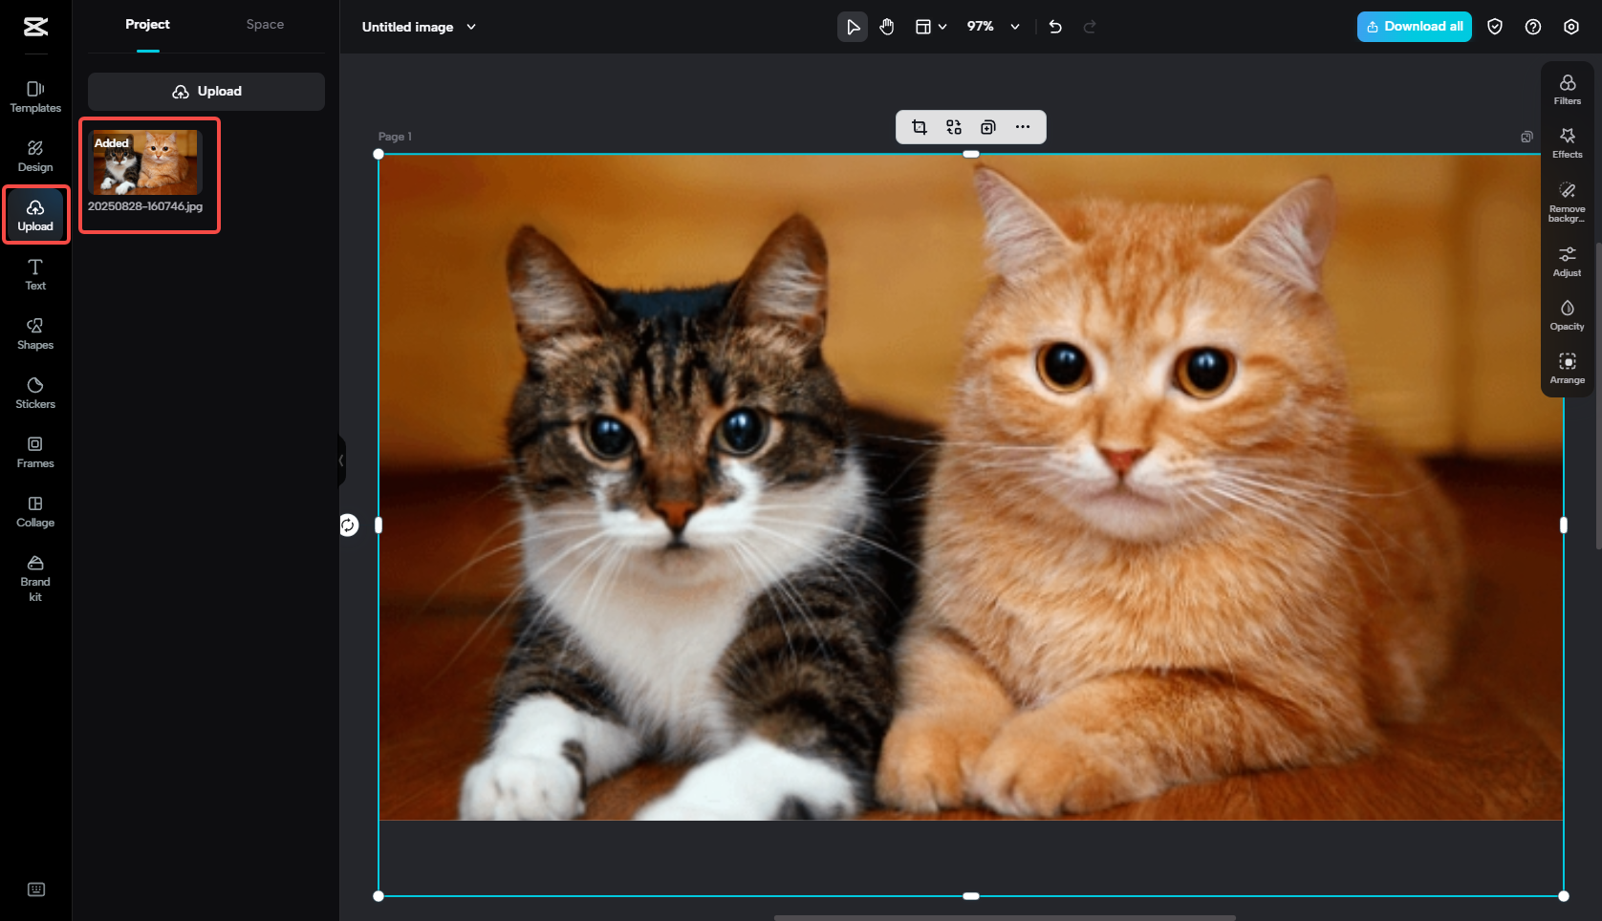Collapse the left media panel with the chevron
The image size is (1602, 921).
(341, 461)
